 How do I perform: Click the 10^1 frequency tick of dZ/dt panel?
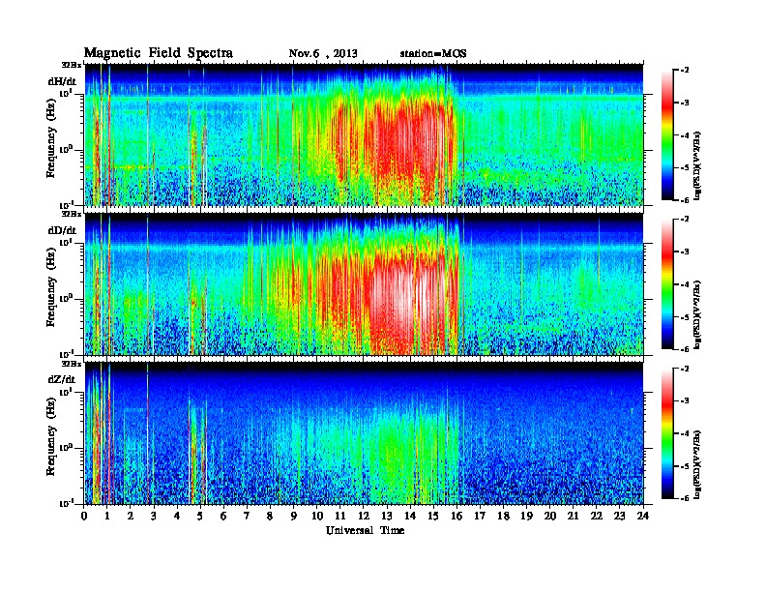coord(66,392)
